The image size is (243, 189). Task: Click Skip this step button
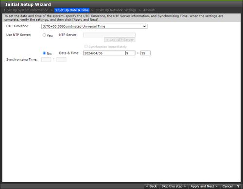(x=174, y=186)
